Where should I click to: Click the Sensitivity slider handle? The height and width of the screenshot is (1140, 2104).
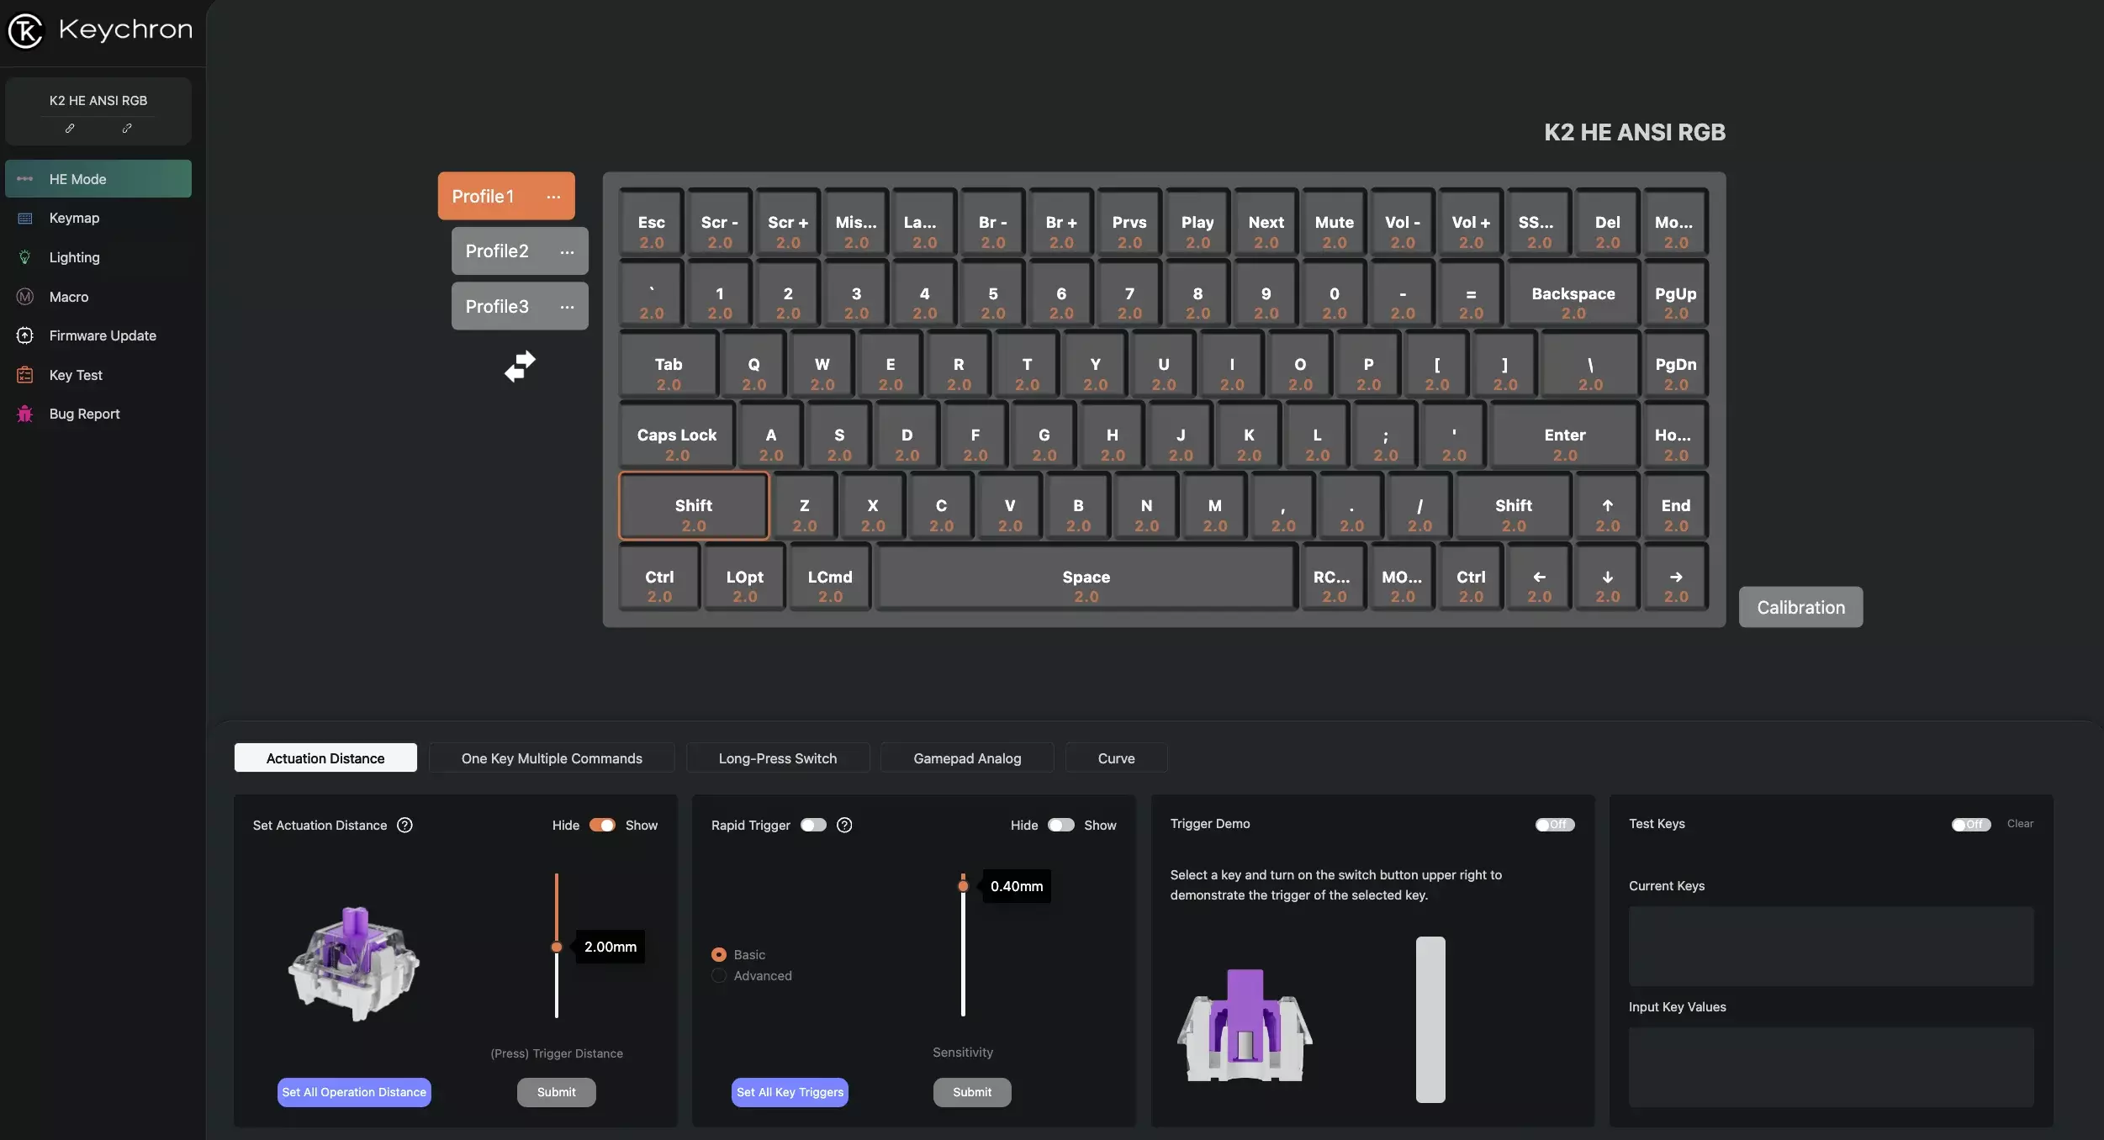(963, 886)
